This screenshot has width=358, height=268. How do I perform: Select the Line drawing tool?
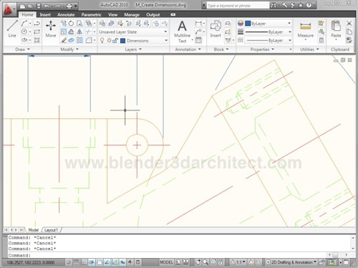12,29
